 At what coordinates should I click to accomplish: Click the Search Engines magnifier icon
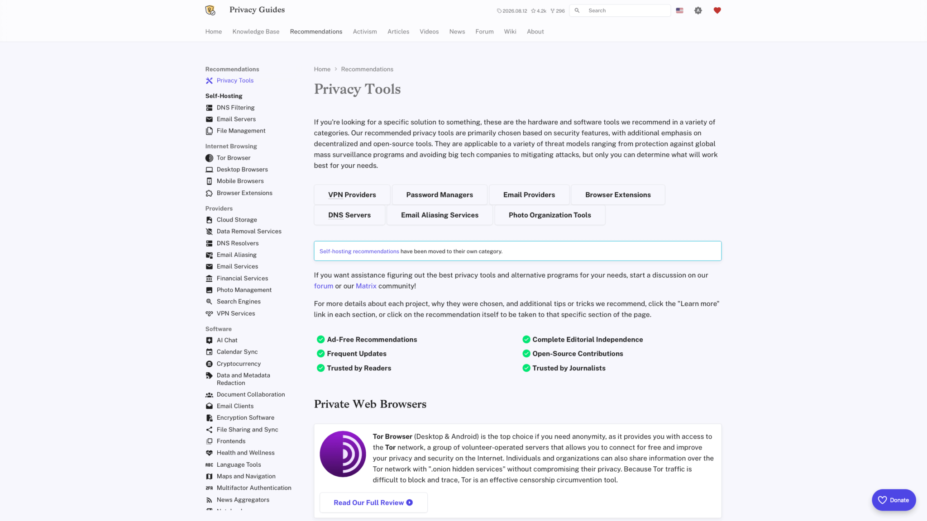pyautogui.click(x=209, y=302)
